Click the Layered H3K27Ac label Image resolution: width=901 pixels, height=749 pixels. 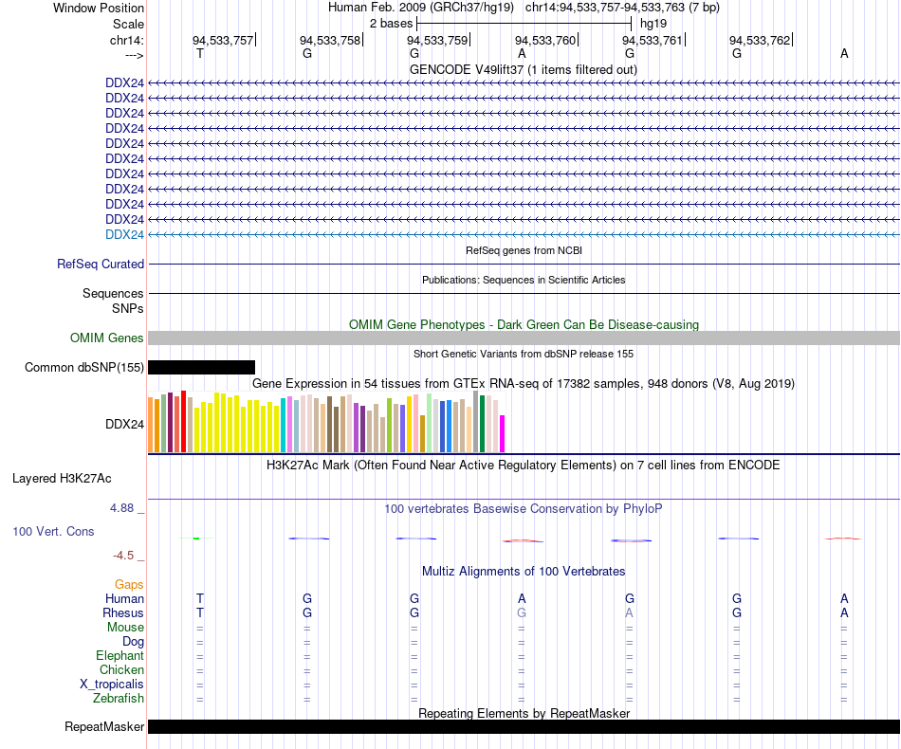(x=62, y=479)
